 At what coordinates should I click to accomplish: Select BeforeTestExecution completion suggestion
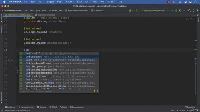click(x=59, y=70)
